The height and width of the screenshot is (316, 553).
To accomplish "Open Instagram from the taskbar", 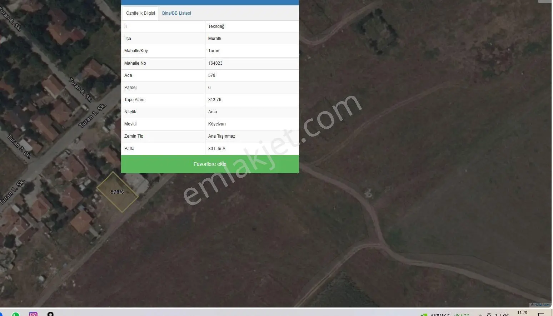I will (33, 314).
